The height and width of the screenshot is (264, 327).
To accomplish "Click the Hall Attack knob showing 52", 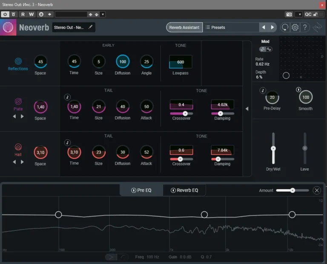I will 146,152.
